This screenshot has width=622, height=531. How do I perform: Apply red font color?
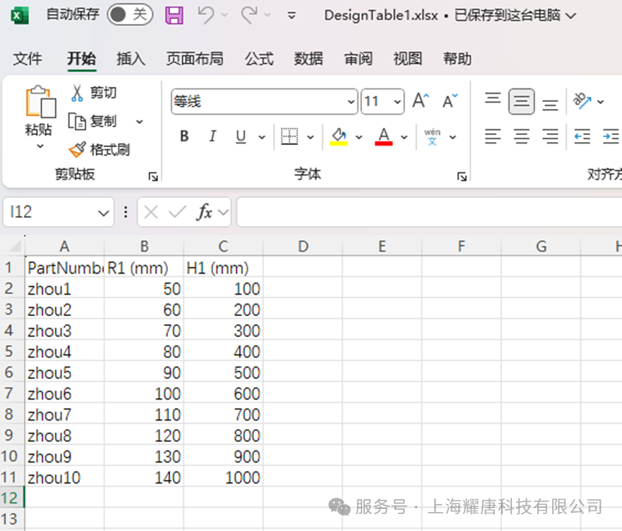[x=383, y=136]
